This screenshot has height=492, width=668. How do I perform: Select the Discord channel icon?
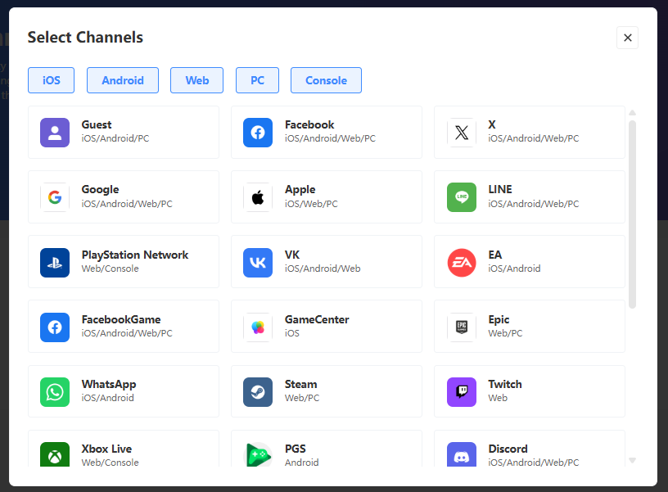461,454
